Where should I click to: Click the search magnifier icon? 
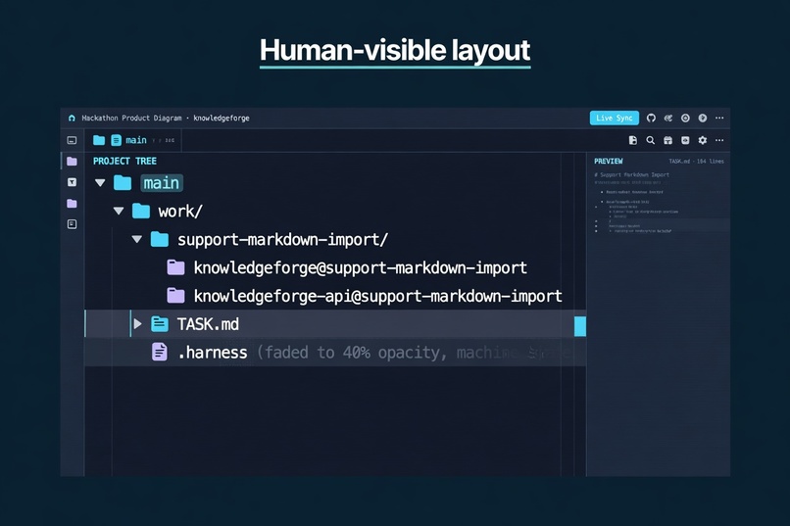click(x=651, y=140)
